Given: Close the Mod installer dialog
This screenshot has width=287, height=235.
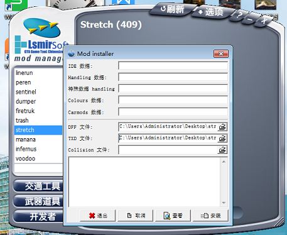Looking at the screenshot, I should [x=221, y=54].
